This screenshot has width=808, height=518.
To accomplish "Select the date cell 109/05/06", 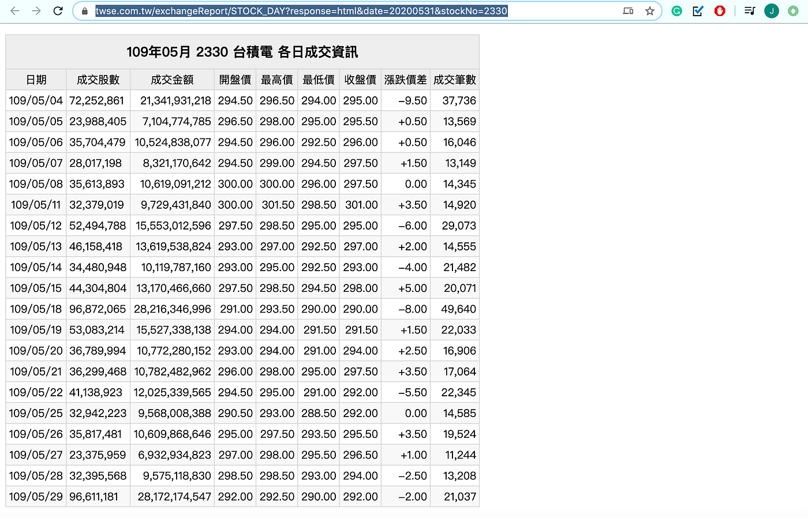I will click(x=36, y=142).
